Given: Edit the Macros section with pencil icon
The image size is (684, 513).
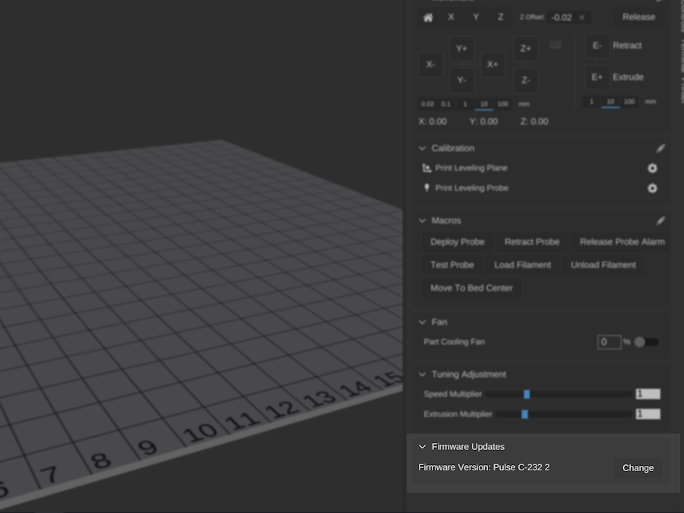Looking at the screenshot, I should 660,221.
